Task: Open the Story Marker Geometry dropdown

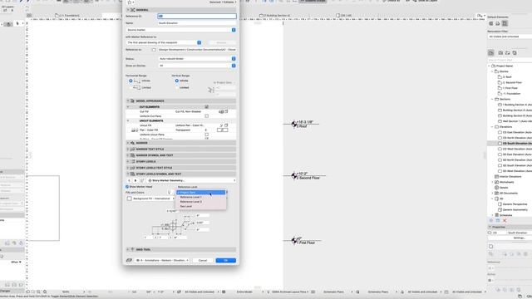Action: coord(191,180)
